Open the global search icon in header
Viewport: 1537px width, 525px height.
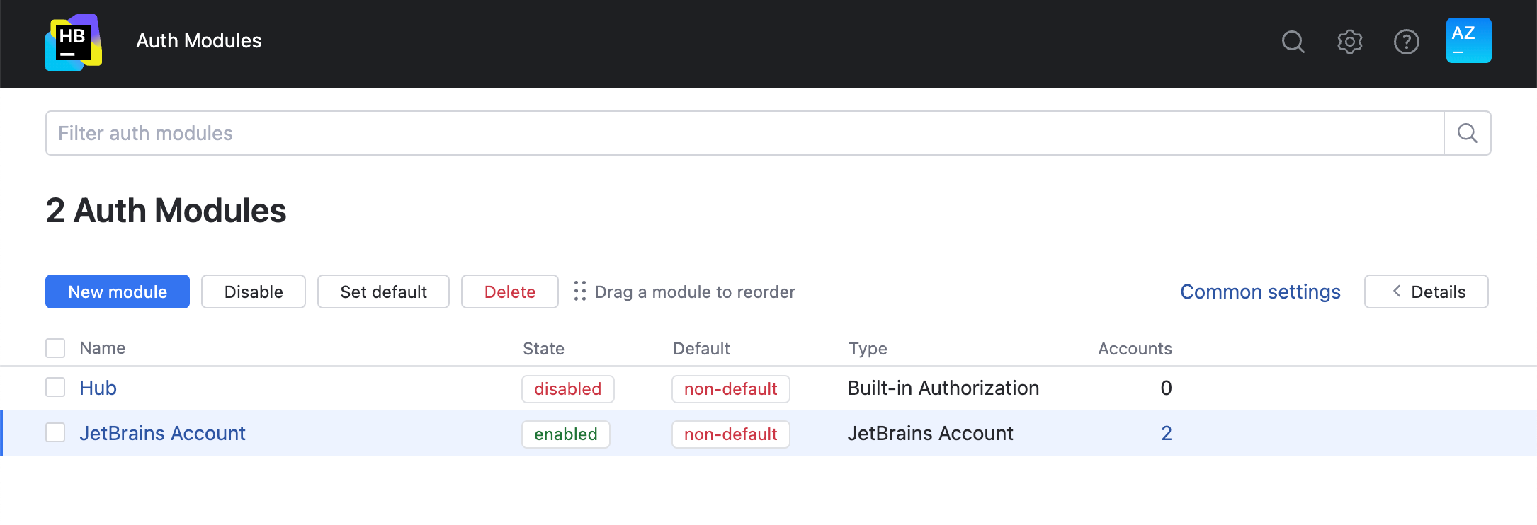[x=1293, y=42]
